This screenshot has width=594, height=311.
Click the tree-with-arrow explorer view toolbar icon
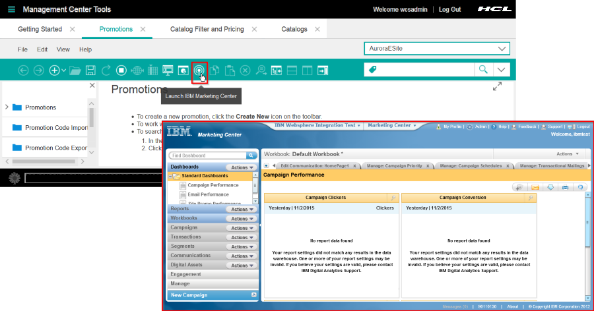point(277,71)
